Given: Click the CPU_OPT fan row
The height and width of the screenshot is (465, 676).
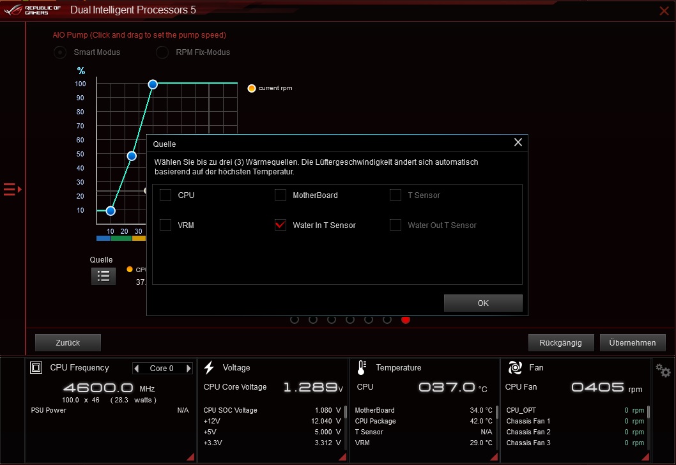Looking at the screenshot, I should (575, 410).
